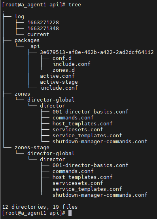The width and height of the screenshot is (157, 219).
Task: Click the active-stage entry
Action: point(59,82)
